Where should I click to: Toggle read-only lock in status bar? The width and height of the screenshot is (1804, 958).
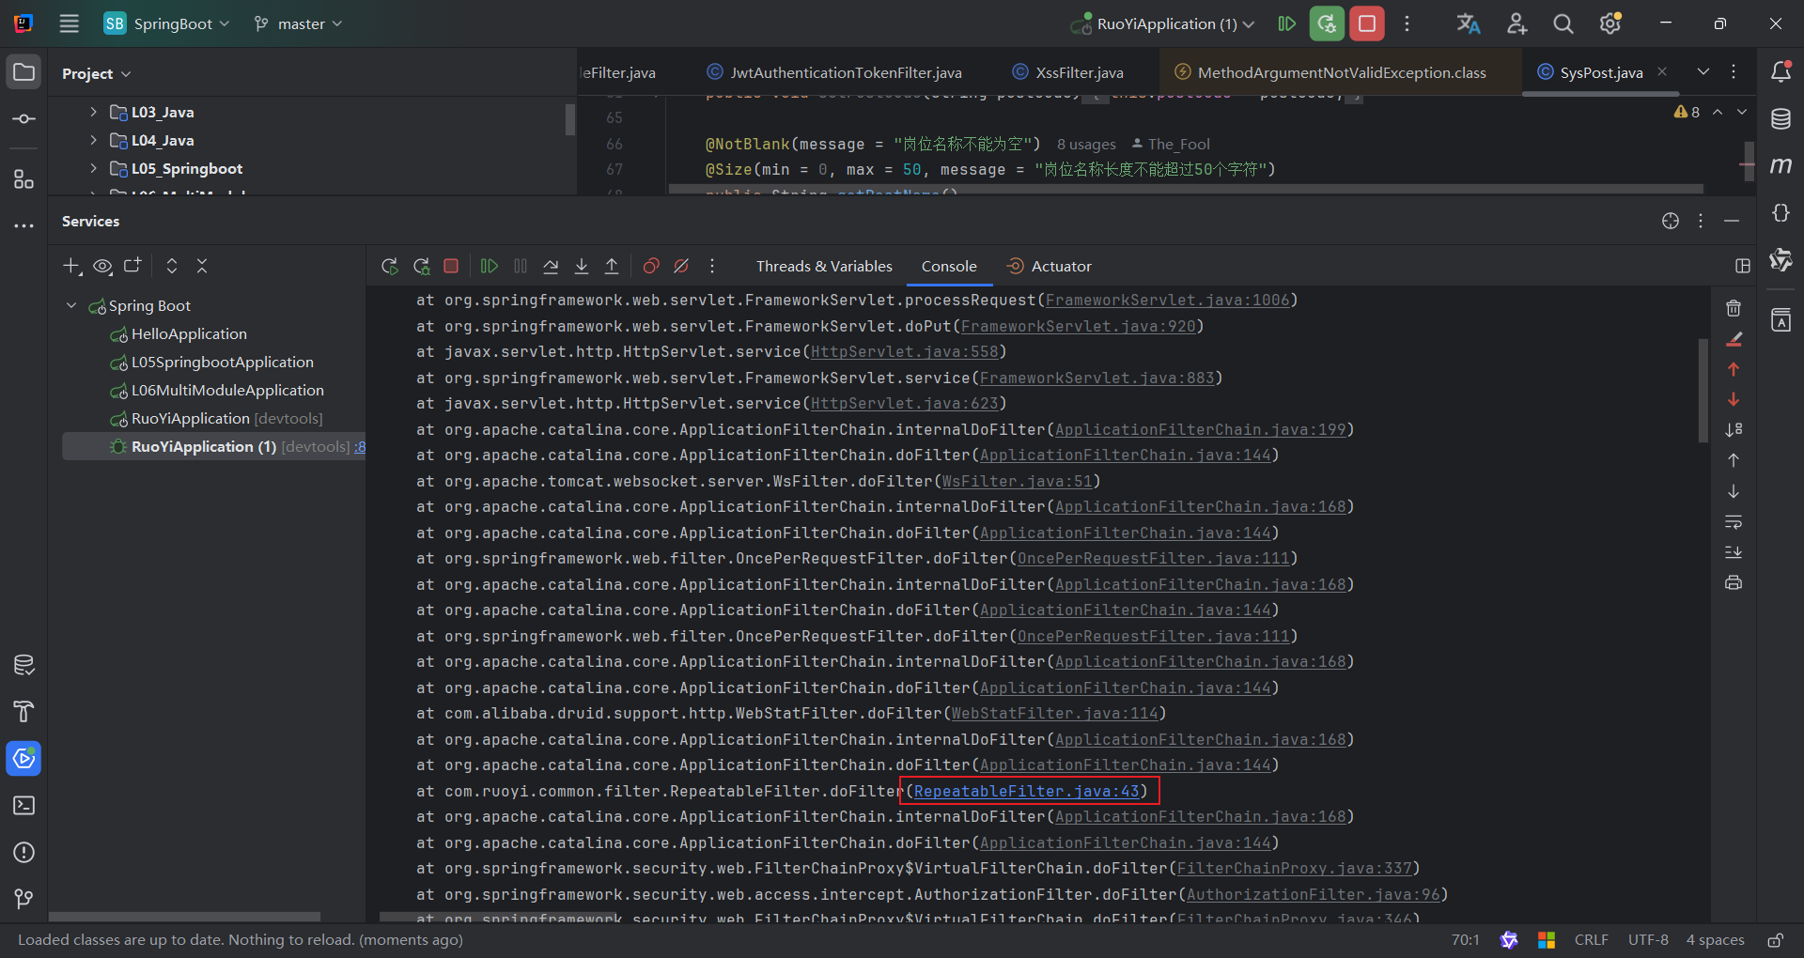1776,940
